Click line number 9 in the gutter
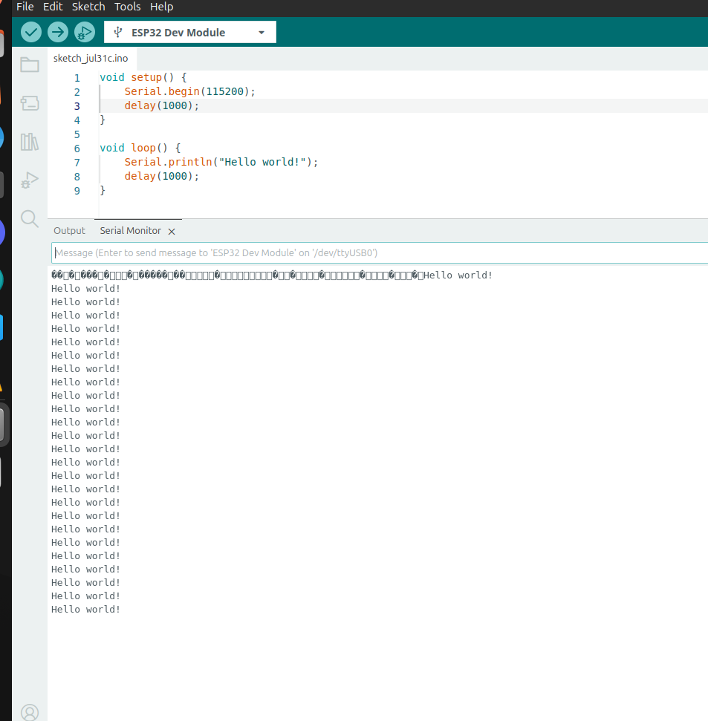Viewport: 708px width, 721px height. 77,191
